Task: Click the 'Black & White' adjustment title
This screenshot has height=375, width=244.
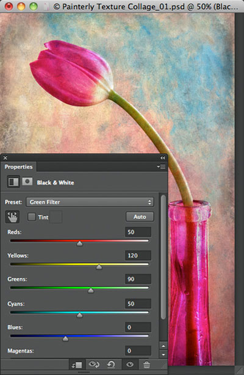Action: click(56, 183)
